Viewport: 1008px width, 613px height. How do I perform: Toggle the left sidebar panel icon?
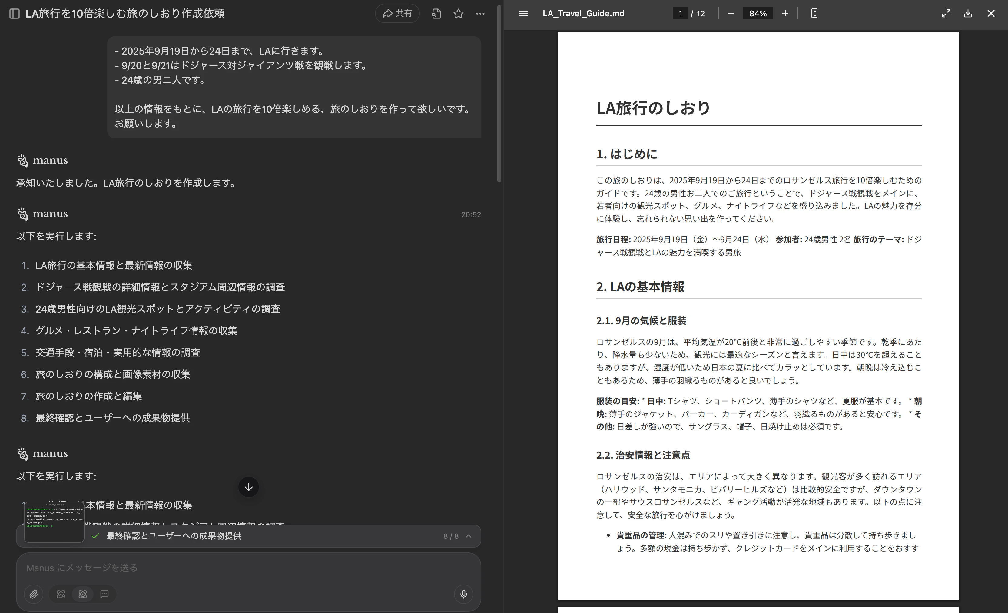[14, 14]
